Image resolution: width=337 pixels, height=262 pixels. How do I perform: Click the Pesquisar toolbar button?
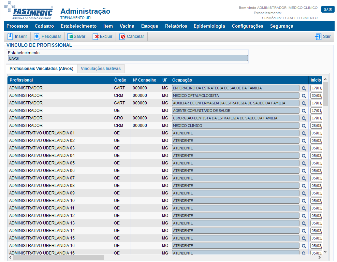click(x=47, y=37)
